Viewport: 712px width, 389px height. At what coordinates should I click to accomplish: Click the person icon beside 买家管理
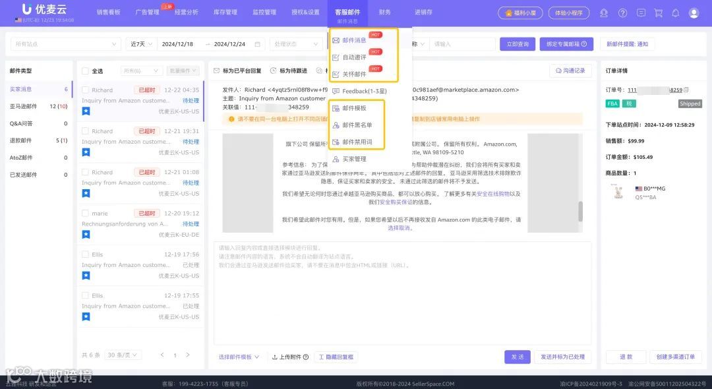click(336, 159)
